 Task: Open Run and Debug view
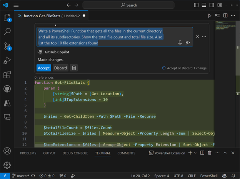point(7,60)
